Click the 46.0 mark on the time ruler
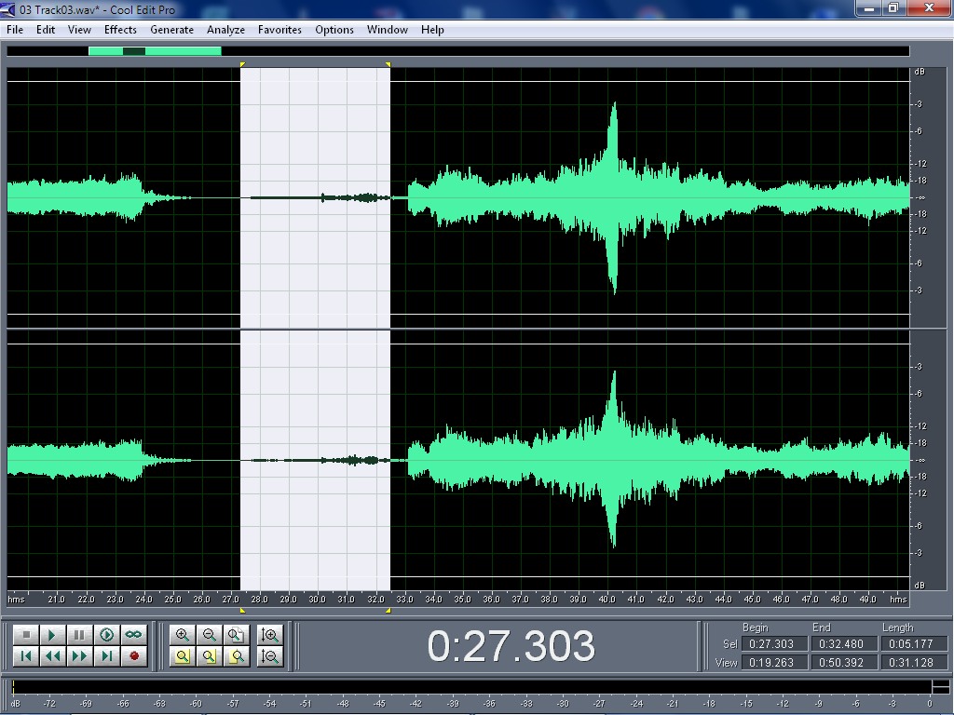This screenshot has width=954, height=715. (781, 599)
